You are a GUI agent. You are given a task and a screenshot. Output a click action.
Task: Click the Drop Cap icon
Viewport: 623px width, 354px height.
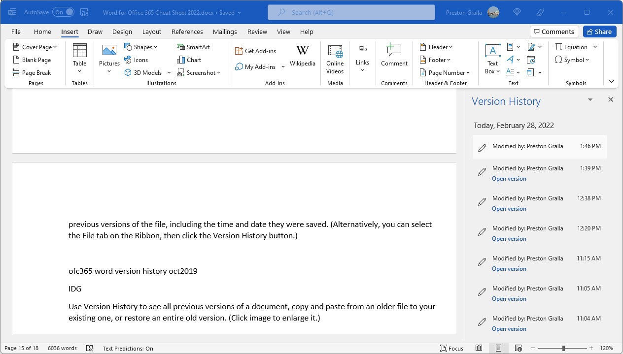pos(510,73)
